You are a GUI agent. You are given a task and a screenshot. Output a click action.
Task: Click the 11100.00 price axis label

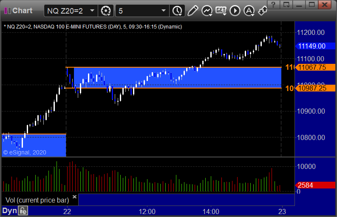(311, 59)
